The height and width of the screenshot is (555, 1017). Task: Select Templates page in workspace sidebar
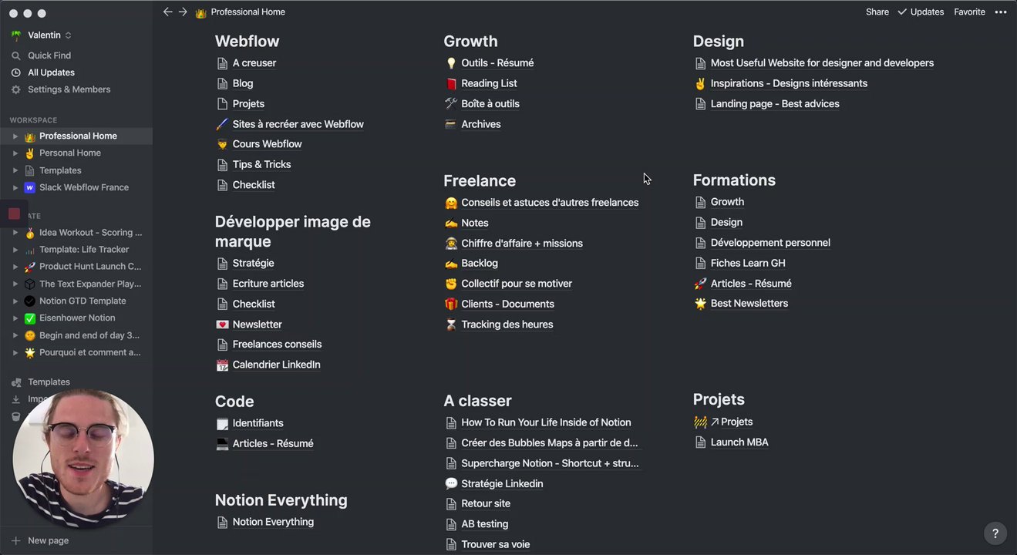tap(60, 170)
